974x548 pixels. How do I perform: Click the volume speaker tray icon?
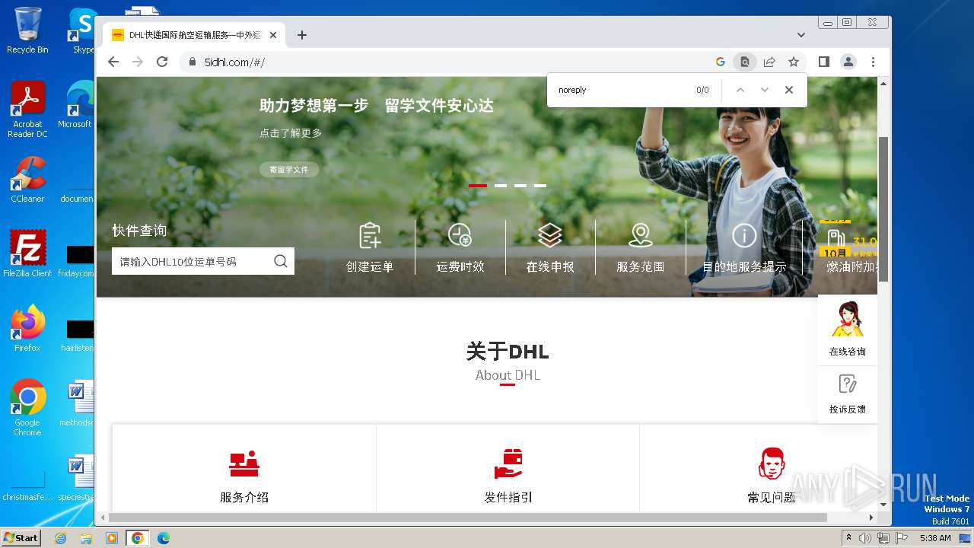pyautogui.click(x=865, y=538)
